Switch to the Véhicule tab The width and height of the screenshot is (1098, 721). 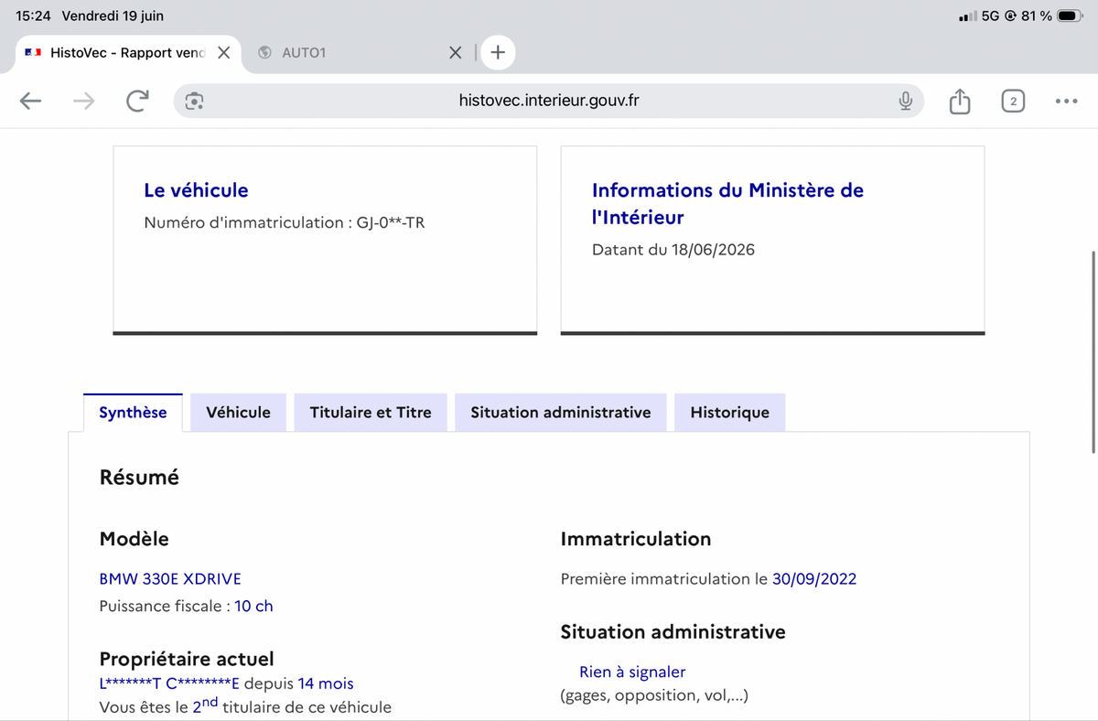[x=238, y=412]
